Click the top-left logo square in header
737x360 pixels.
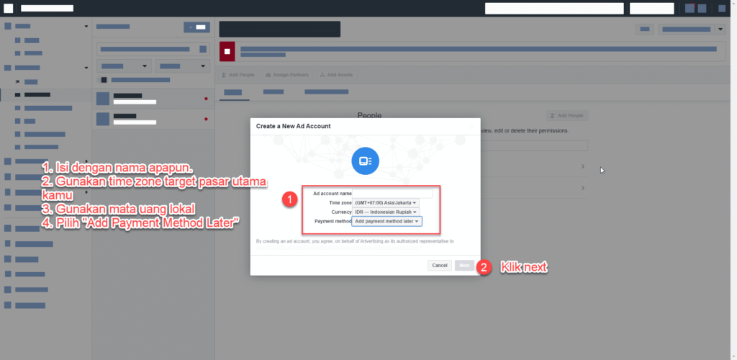(x=9, y=9)
